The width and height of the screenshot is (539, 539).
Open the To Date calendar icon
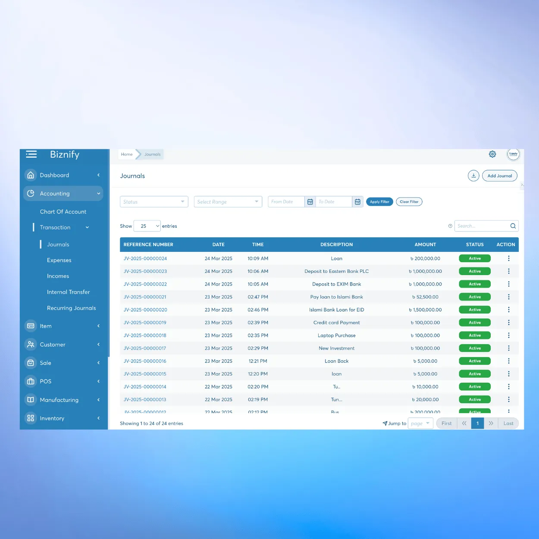point(357,202)
